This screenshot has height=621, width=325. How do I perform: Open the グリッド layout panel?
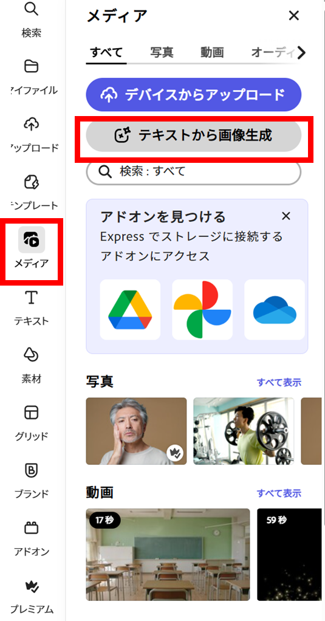31,422
